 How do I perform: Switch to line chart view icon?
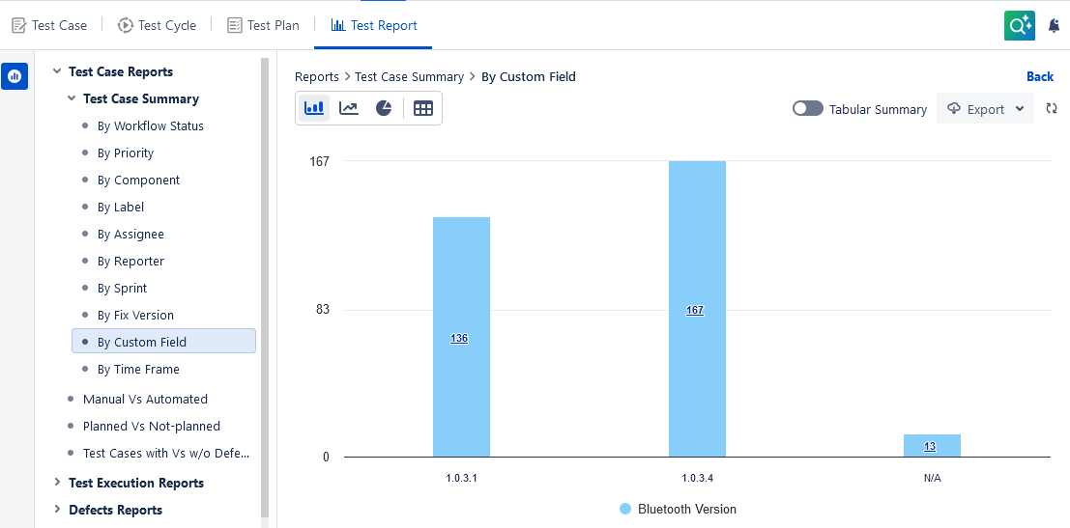click(349, 108)
